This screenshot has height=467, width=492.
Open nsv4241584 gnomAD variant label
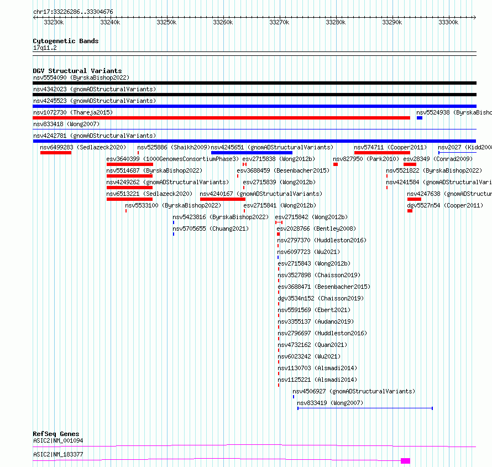[439, 182]
